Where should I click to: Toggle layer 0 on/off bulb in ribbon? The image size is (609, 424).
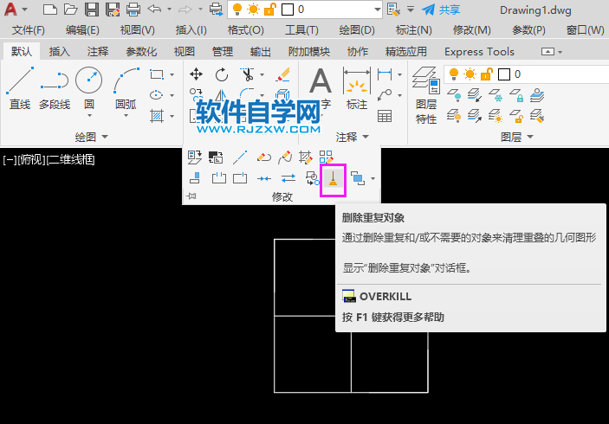pyautogui.click(x=454, y=74)
